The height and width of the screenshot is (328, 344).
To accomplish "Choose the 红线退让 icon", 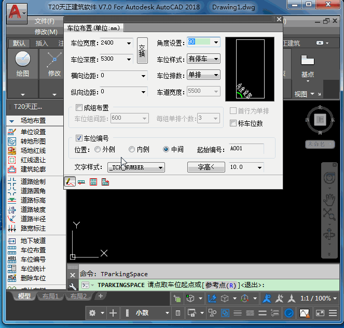I will 12,160.
